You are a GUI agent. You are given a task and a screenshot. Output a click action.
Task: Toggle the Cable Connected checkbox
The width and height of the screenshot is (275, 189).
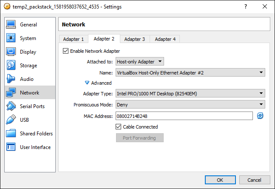coord(119,127)
